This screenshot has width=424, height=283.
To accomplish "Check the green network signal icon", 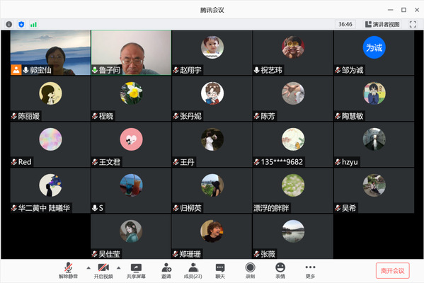I will pyautogui.click(x=33, y=25).
